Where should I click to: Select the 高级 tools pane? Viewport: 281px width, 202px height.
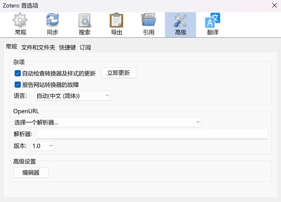coord(181,25)
